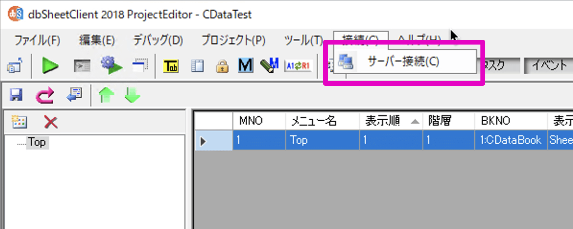Image resolution: width=573 pixels, height=229 pixels.
Task: Open the ツール(T) menu
Action: [304, 40]
